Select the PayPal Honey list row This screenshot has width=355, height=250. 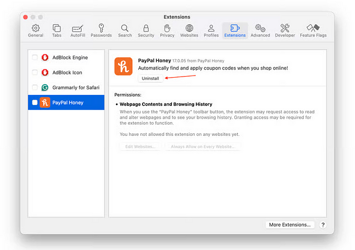click(66, 102)
